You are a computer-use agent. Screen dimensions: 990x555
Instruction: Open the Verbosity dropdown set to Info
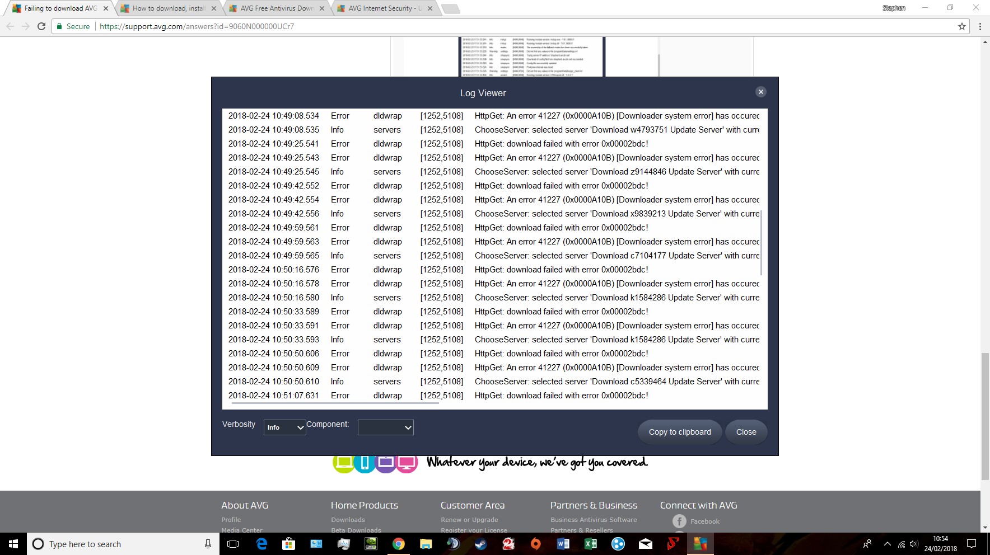click(x=284, y=427)
